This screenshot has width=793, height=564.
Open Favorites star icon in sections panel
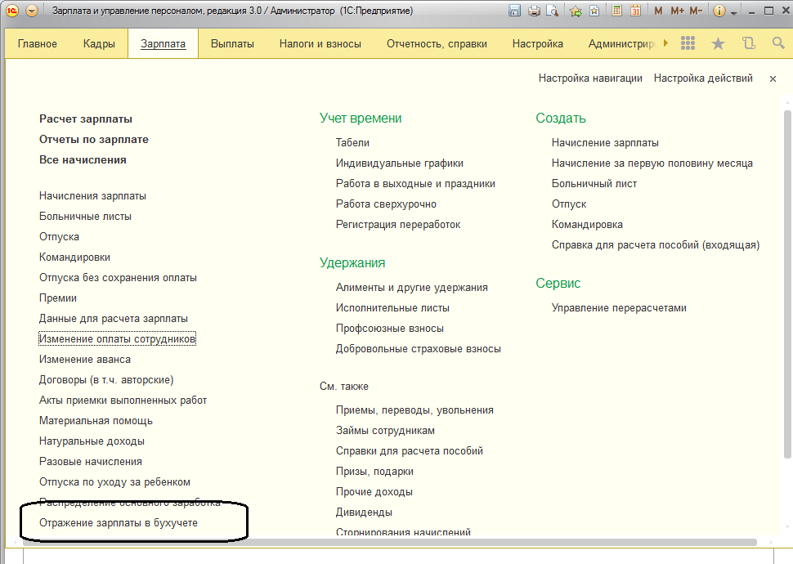718,43
